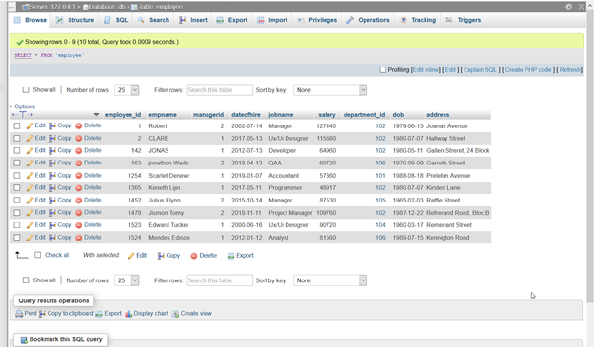Click the edit pencil icon for Robert's row
The width and height of the screenshot is (594, 347).
[x=30, y=125]
